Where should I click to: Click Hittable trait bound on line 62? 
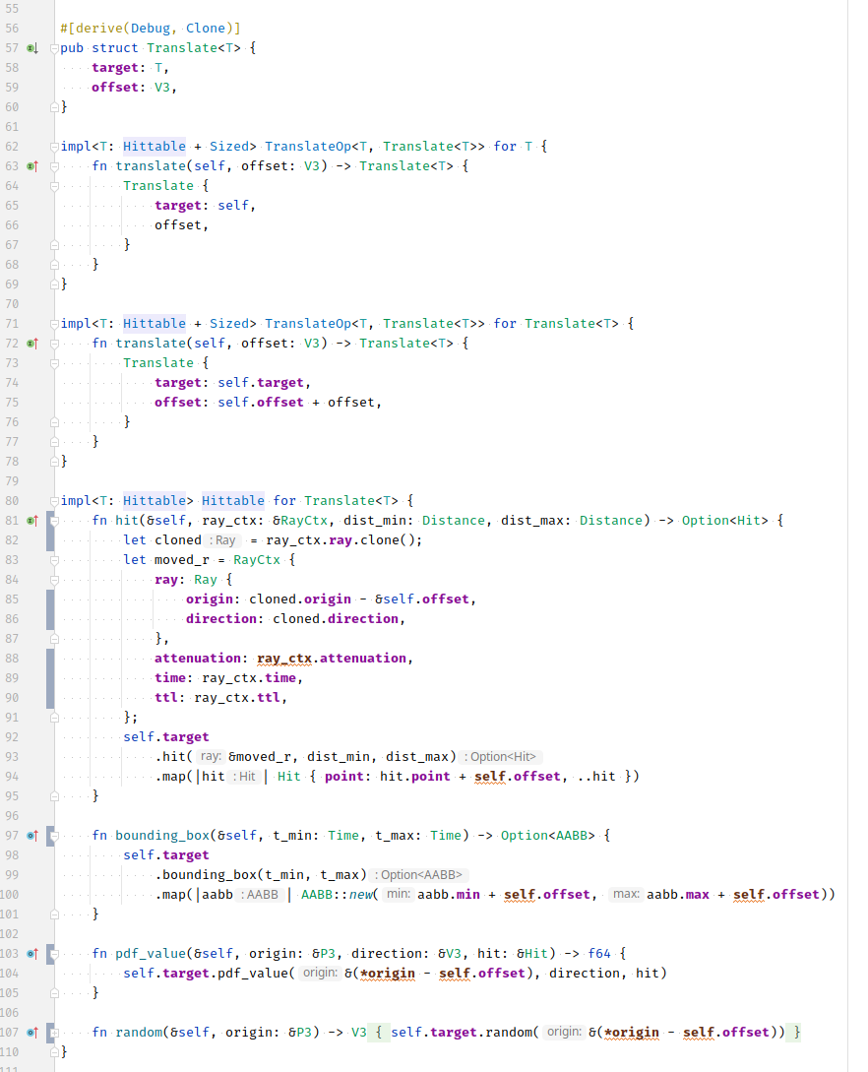155,147
